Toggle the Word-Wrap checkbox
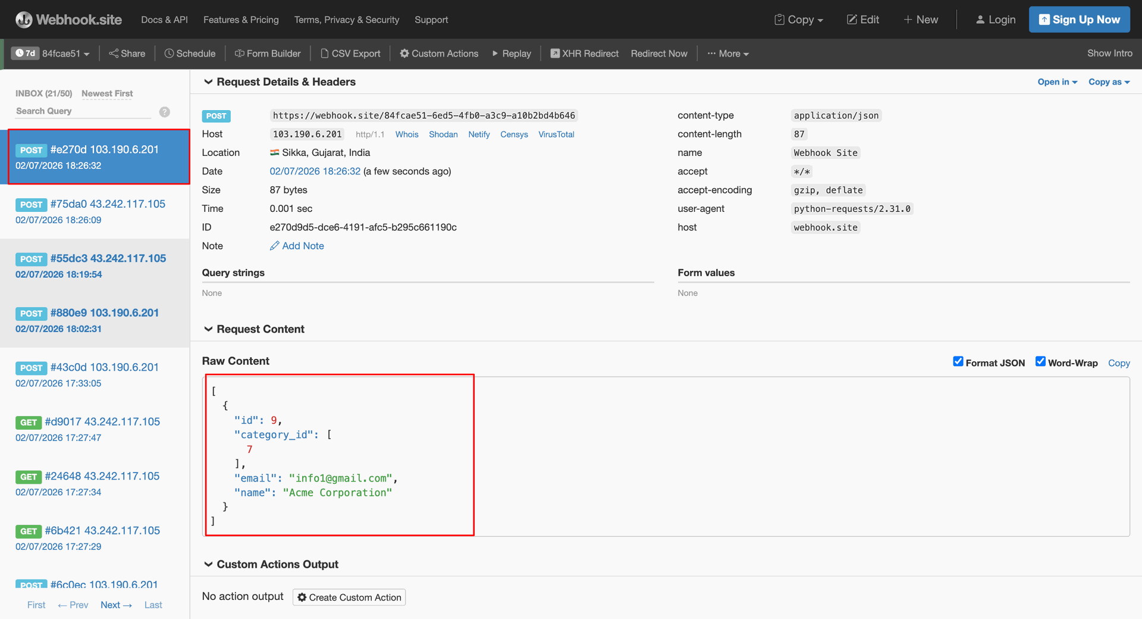This screenshot has height=619, width=1142. click(1040, 362)
